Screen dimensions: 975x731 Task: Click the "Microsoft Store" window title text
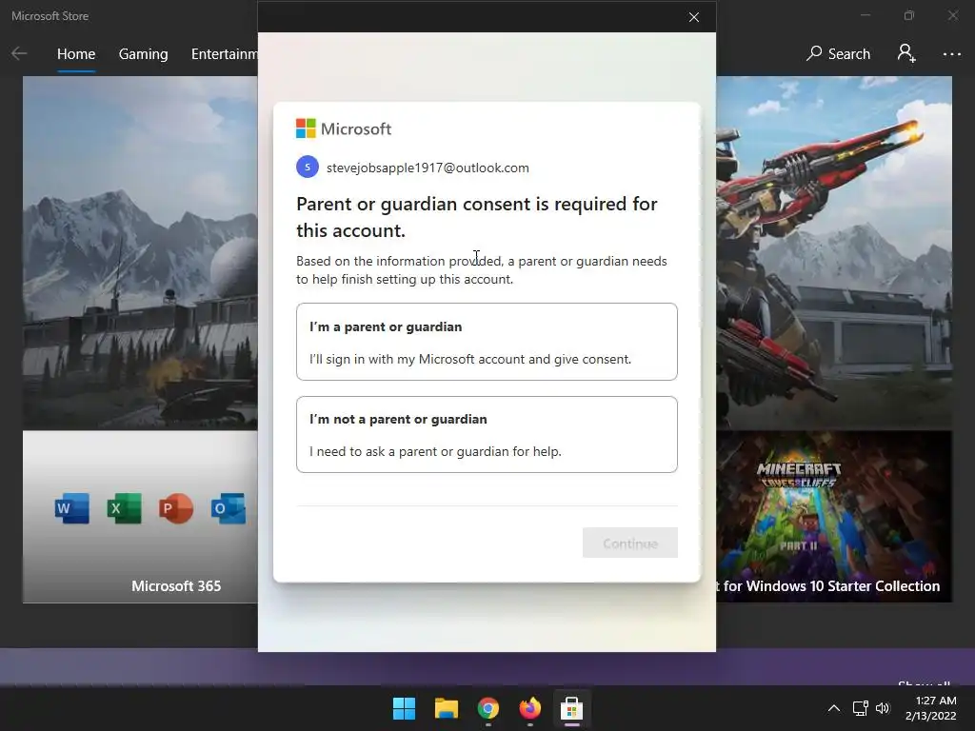coord(50,16)
